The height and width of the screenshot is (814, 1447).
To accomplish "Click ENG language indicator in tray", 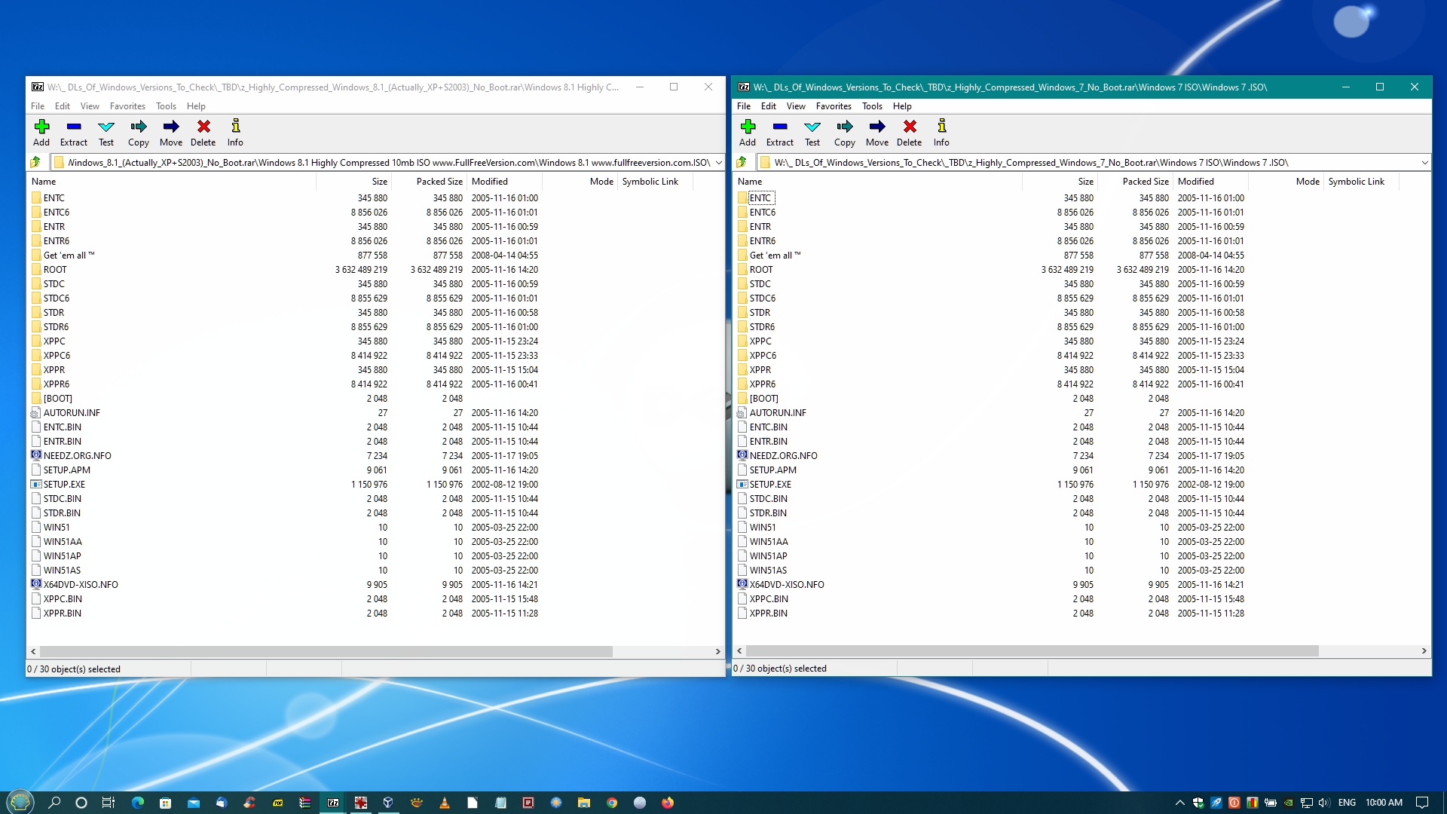I will pos(1347,802).
